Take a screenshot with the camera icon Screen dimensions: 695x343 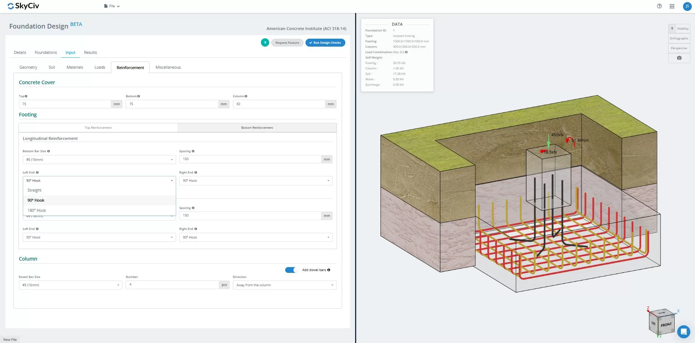click(x=679, y=58)
